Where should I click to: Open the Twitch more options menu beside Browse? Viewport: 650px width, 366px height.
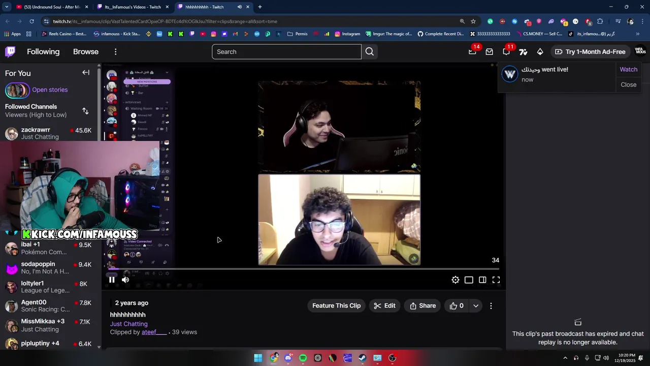coord(115,52)
